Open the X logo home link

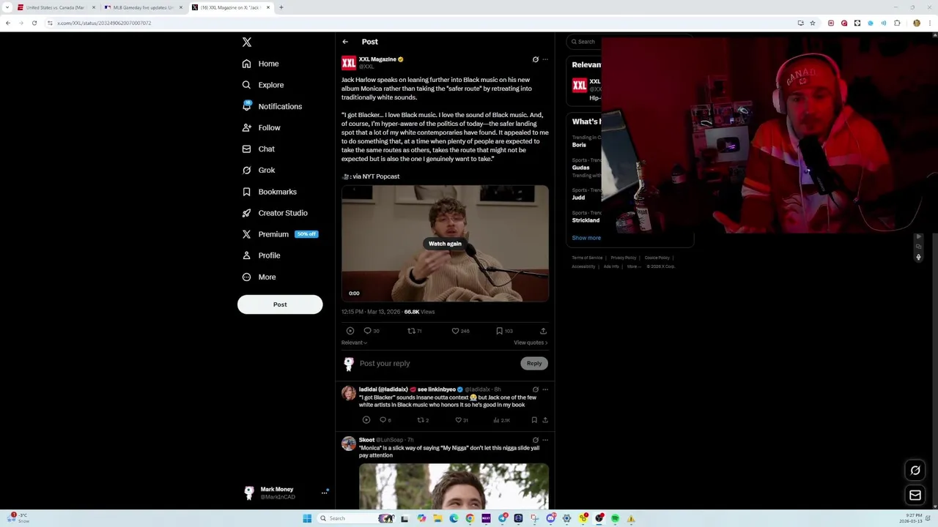point(247,42)
